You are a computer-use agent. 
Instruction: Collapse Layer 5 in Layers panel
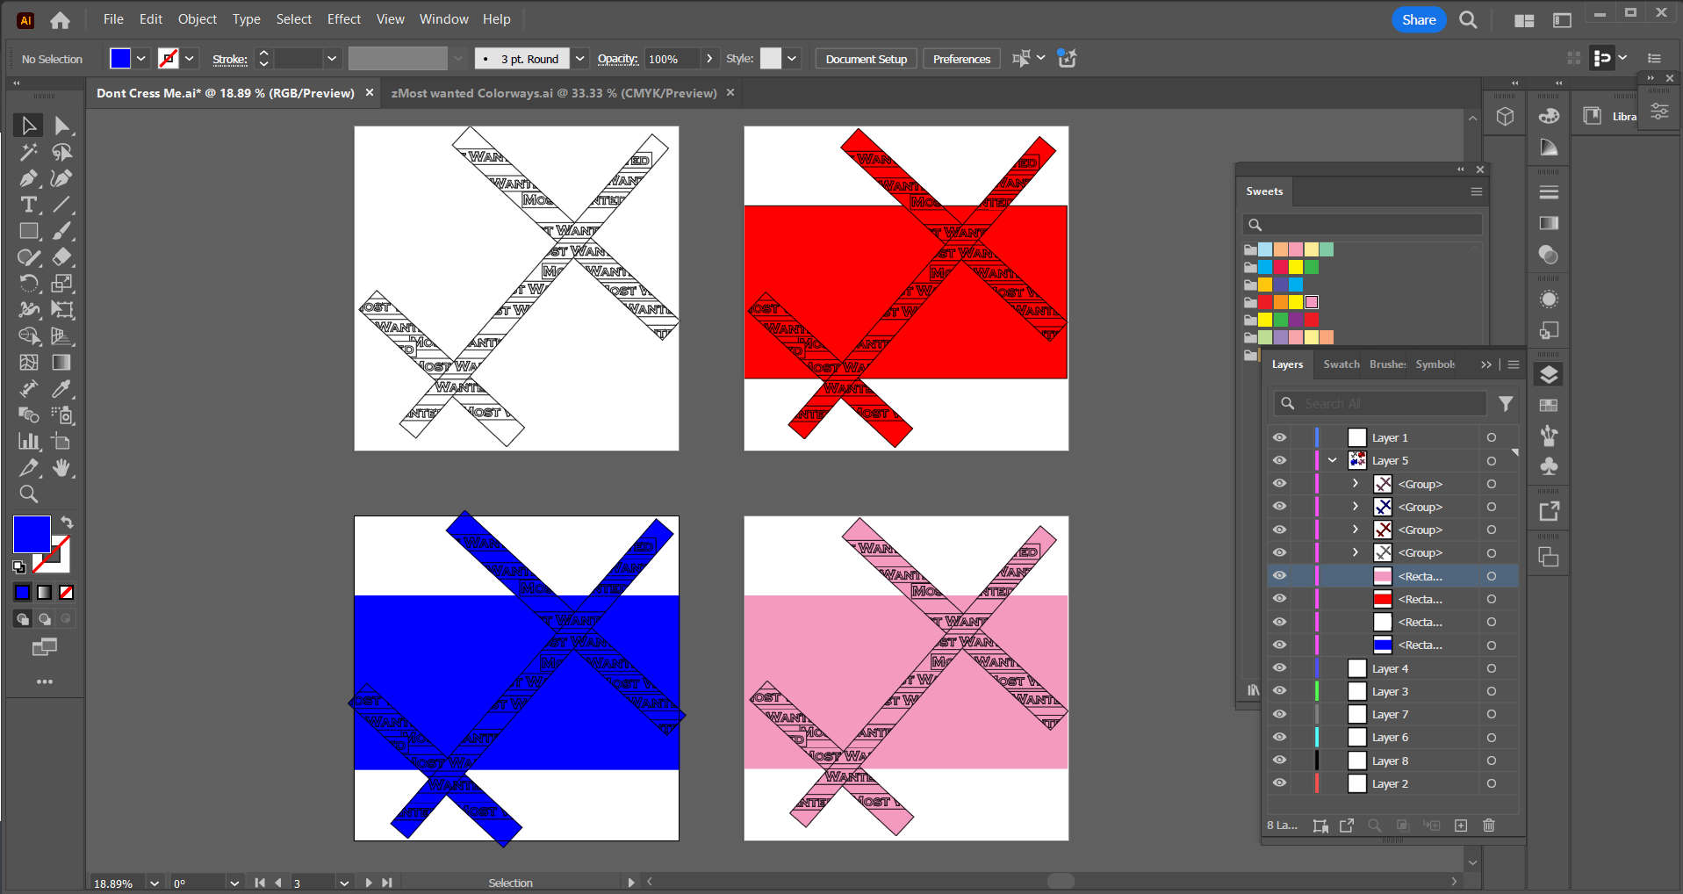[1333, 460]
